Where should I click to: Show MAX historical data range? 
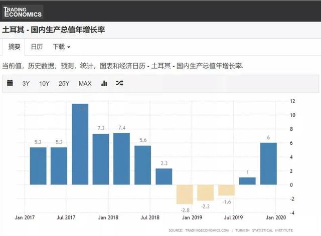tap(85, 83)
